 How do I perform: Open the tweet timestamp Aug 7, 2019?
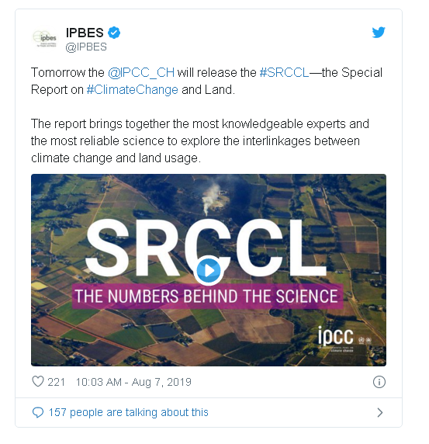(x=133, y=382)
